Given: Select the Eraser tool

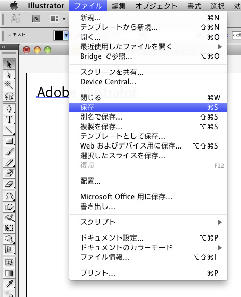Looking at the screenshot, I should click(9, 184).
